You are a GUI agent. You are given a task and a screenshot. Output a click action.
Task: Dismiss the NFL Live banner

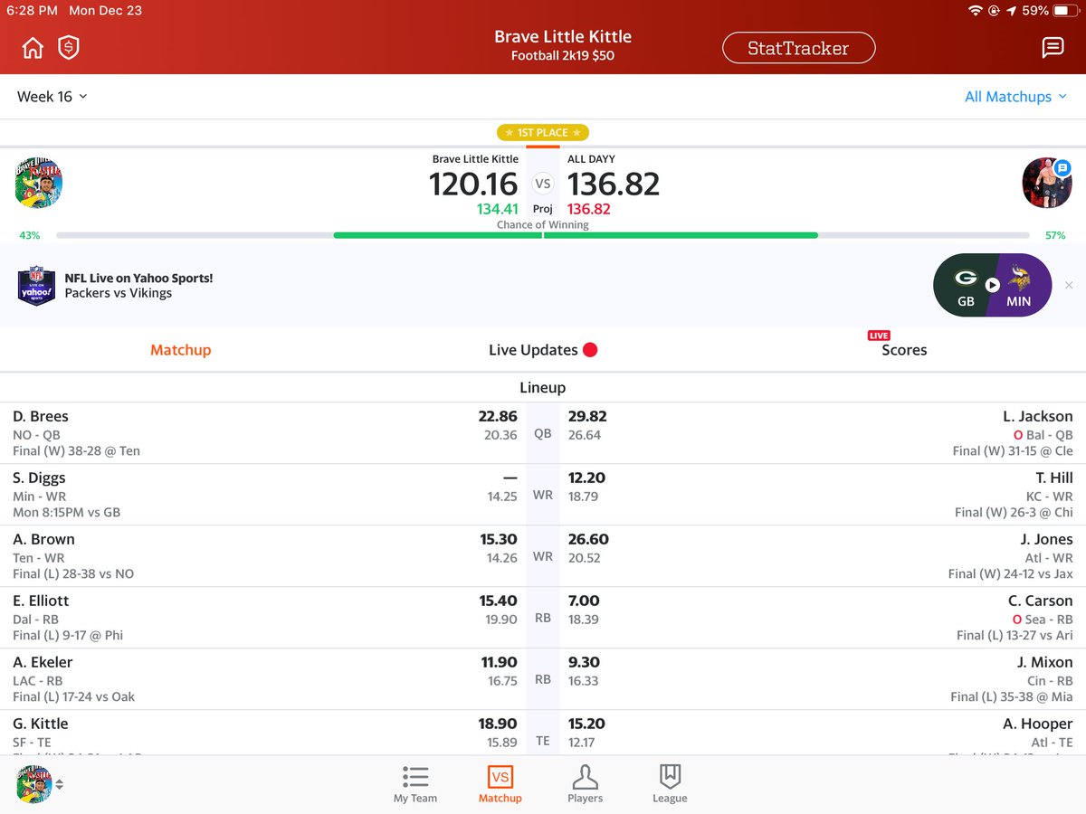[x=1069, y=285]
